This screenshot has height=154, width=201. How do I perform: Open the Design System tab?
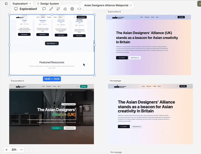point(48,4)
